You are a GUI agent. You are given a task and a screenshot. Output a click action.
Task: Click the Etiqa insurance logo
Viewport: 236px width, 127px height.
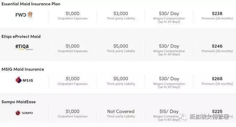click(24, 47)
